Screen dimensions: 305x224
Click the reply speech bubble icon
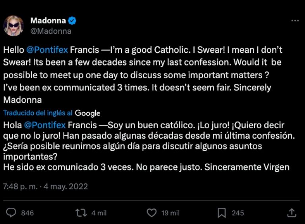[12, 213]
